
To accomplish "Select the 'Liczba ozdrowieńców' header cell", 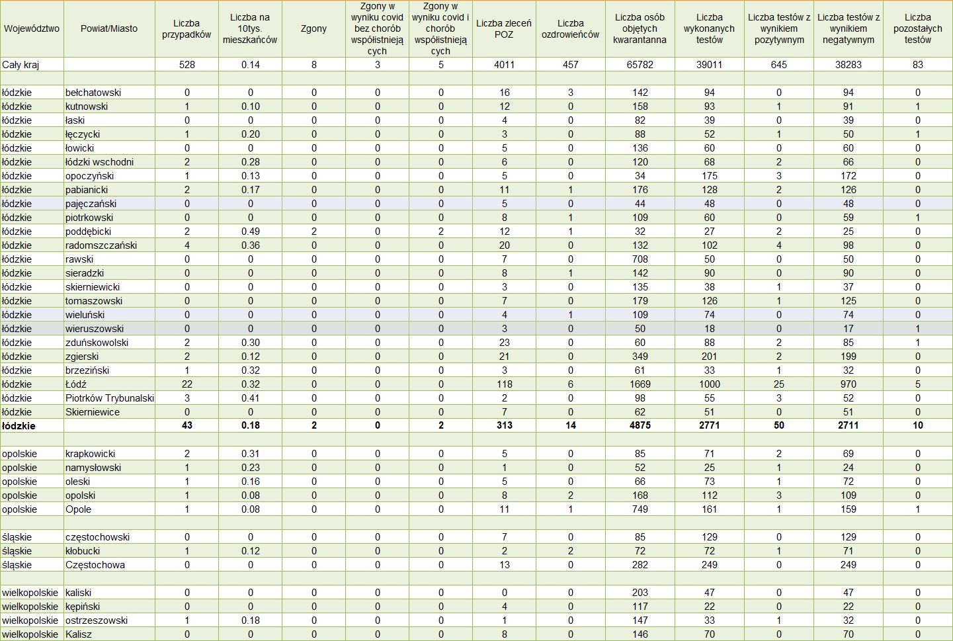I will [x=570, y=28].
